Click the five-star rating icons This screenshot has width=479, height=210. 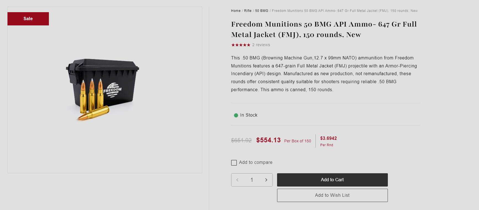pyautogui.click(x=241, y=45)
